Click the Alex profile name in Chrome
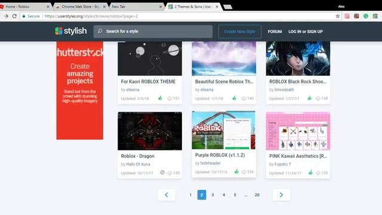This screenshot has height=215, width=382. pos(341,7)
